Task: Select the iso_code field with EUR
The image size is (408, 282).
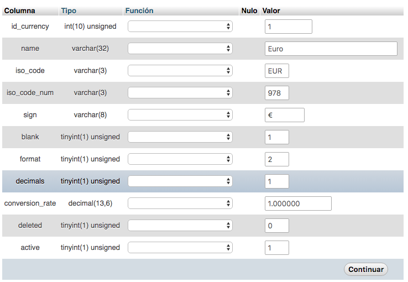Action: pyautogui.click(x=276, y=71)
